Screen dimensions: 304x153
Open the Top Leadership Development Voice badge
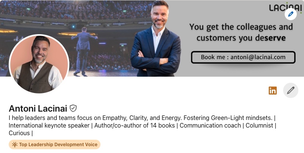[55, 144]
